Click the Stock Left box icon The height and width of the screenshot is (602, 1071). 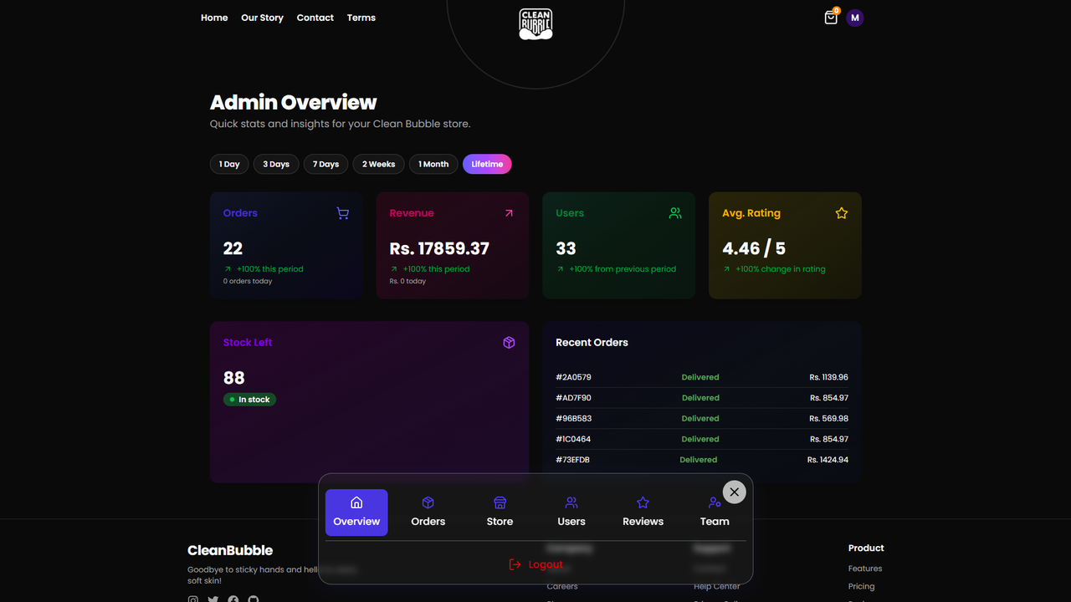[x=509, y=343]
